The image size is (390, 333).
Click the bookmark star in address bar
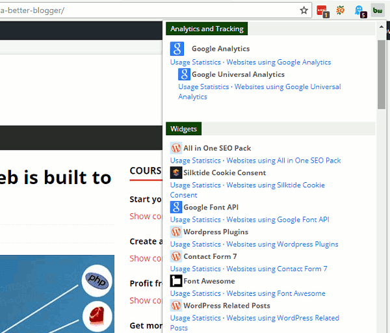point(304,10)
